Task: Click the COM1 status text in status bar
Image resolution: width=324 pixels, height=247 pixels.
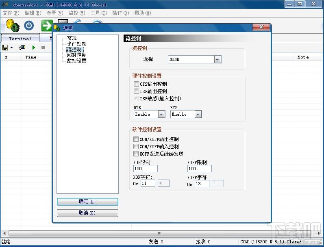Action: point(271,242)
